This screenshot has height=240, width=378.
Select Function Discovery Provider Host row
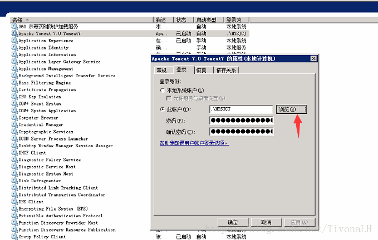58,223
